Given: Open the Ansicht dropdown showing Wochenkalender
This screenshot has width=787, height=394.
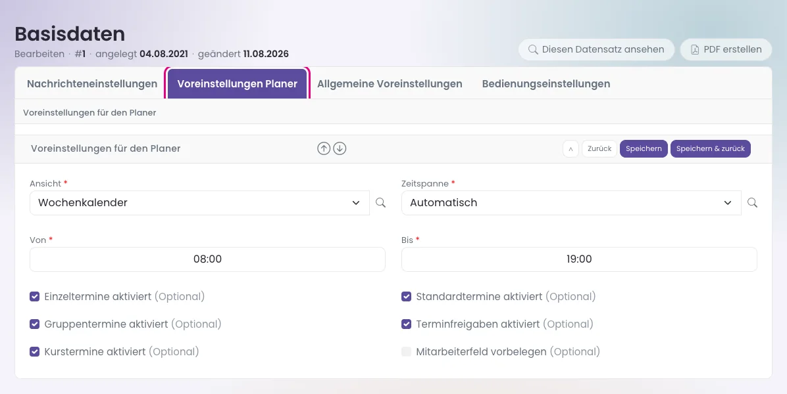Looking at the screenshot, I should coord(200,203).
